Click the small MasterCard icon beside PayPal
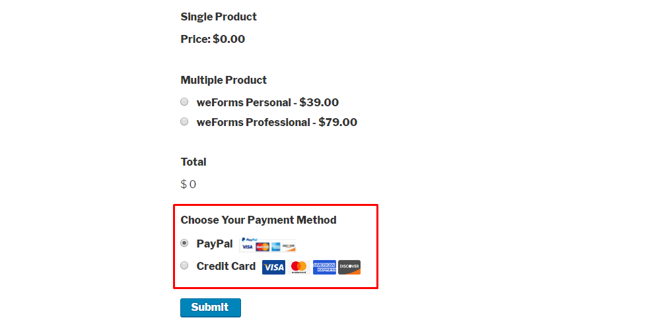 262,247
